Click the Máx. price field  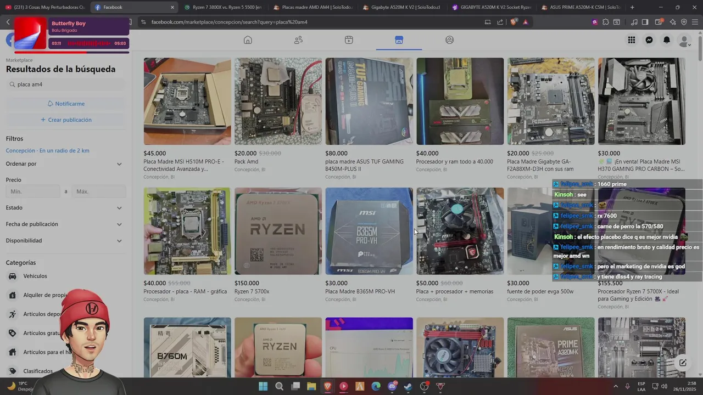click(x=99, y=191)
